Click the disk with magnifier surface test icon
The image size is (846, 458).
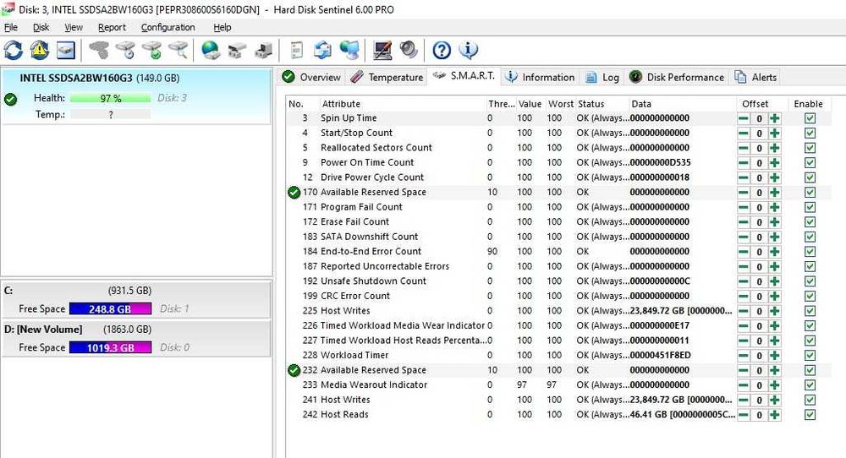point(179,50)
